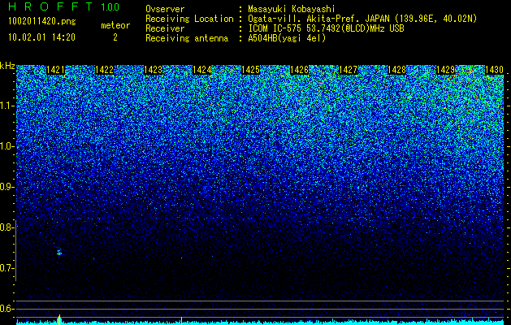
Task: Click the 1424 time marker
Action: point(201,70)
